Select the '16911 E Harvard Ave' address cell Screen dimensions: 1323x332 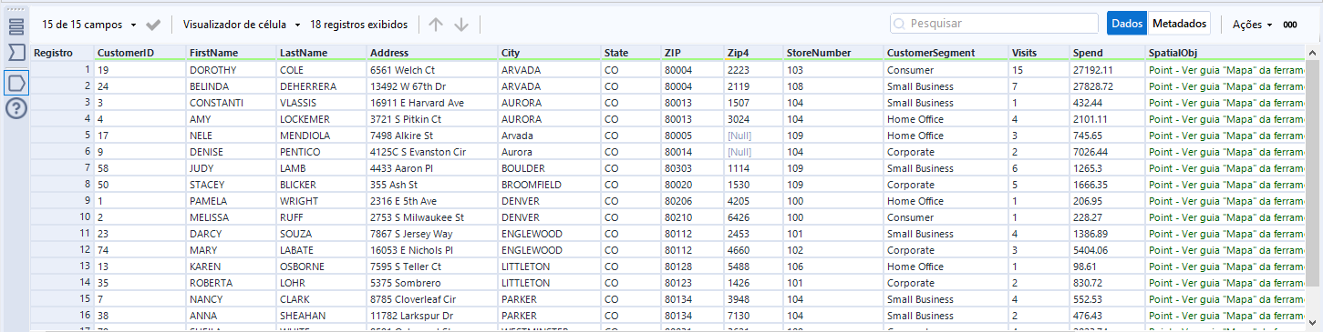(432, 103)
